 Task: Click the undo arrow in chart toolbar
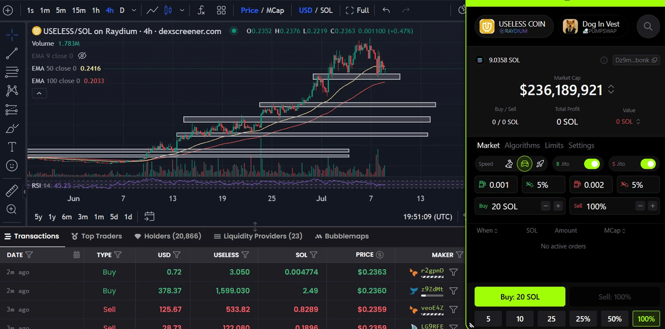387,10
